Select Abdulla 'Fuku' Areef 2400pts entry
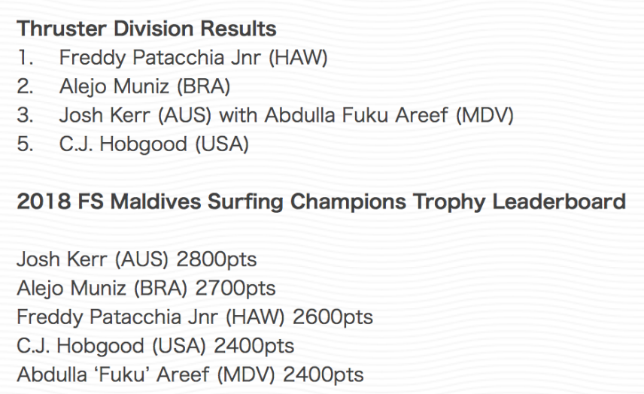The height and width of the screenshot is (394, 644). click(x=190, y=374)
